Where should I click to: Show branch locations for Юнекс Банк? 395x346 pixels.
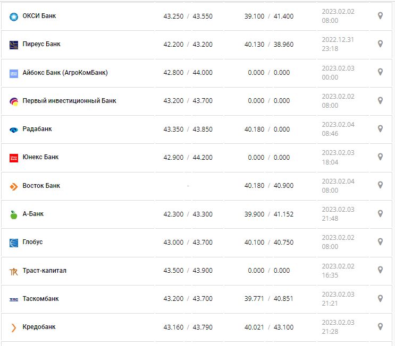tap(380, 157)
